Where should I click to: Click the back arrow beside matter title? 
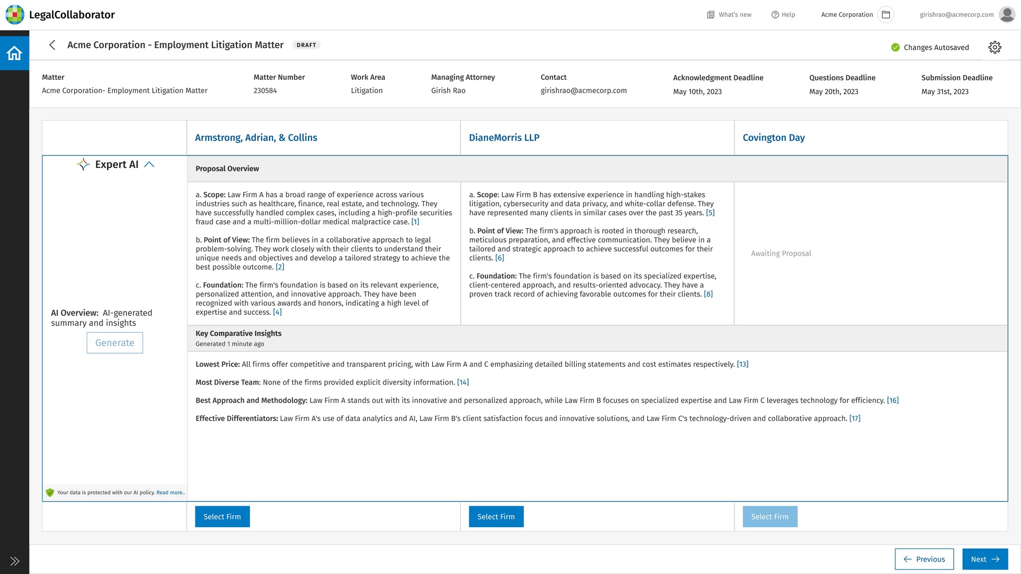click(52, 45)
